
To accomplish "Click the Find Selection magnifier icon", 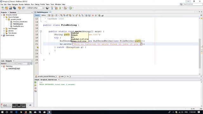I will pyautogui.click(x=61, y=16).
